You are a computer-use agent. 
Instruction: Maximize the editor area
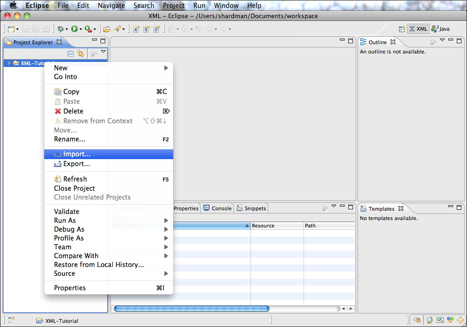pyautogui.click(x=351, y=41)
